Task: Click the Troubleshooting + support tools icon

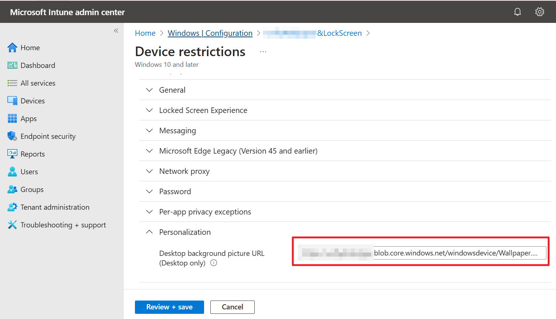Action: coord(12,225)
